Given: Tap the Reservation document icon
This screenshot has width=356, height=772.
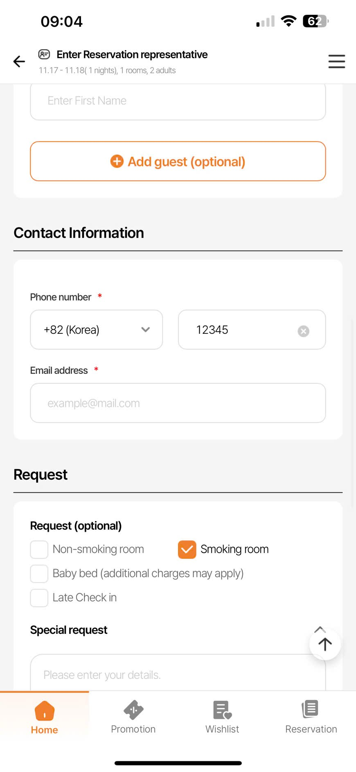Looking at the screenshot, I should 311,709.
